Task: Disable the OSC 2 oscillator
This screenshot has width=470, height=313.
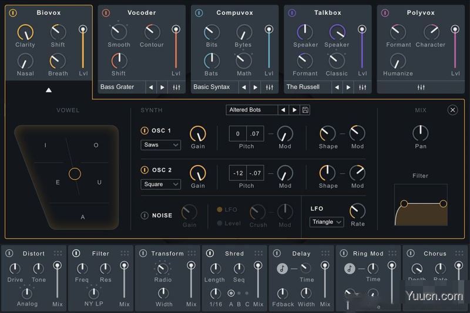Action: pos(145,170)
